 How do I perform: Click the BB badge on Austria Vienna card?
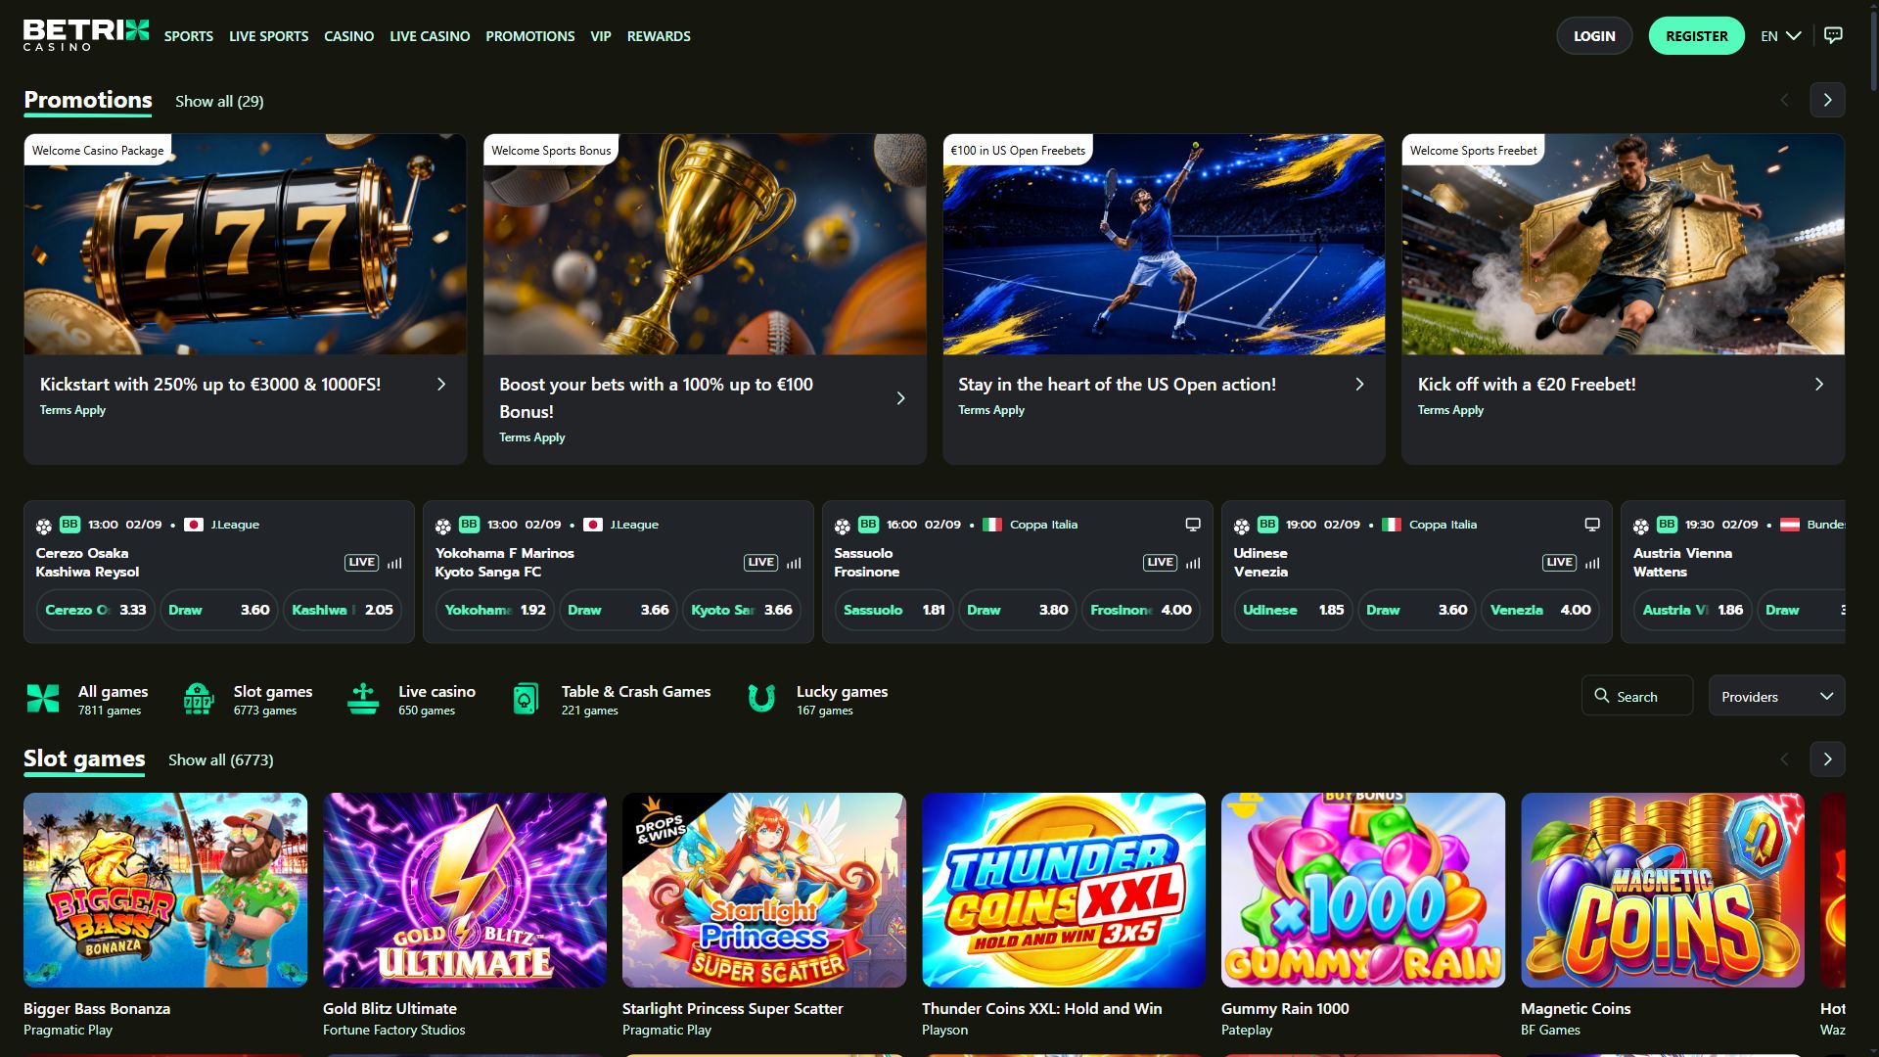pos(1668,525)
